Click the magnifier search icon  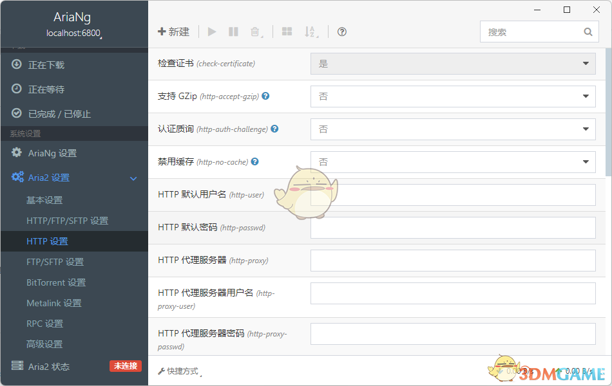click(x=588, y=32)
